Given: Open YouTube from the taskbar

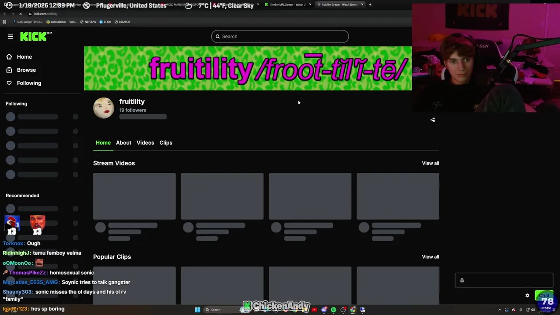Looking at the screenshot, I should point(314,310).
